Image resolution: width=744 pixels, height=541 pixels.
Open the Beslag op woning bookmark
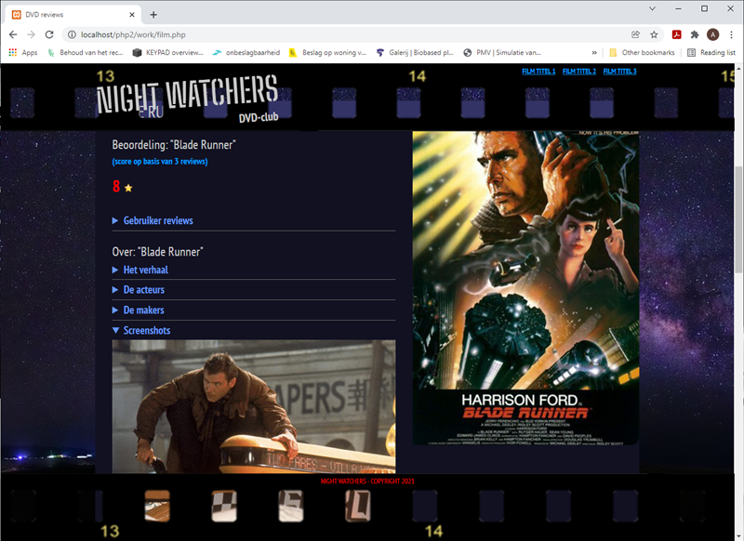click(328, 53)
